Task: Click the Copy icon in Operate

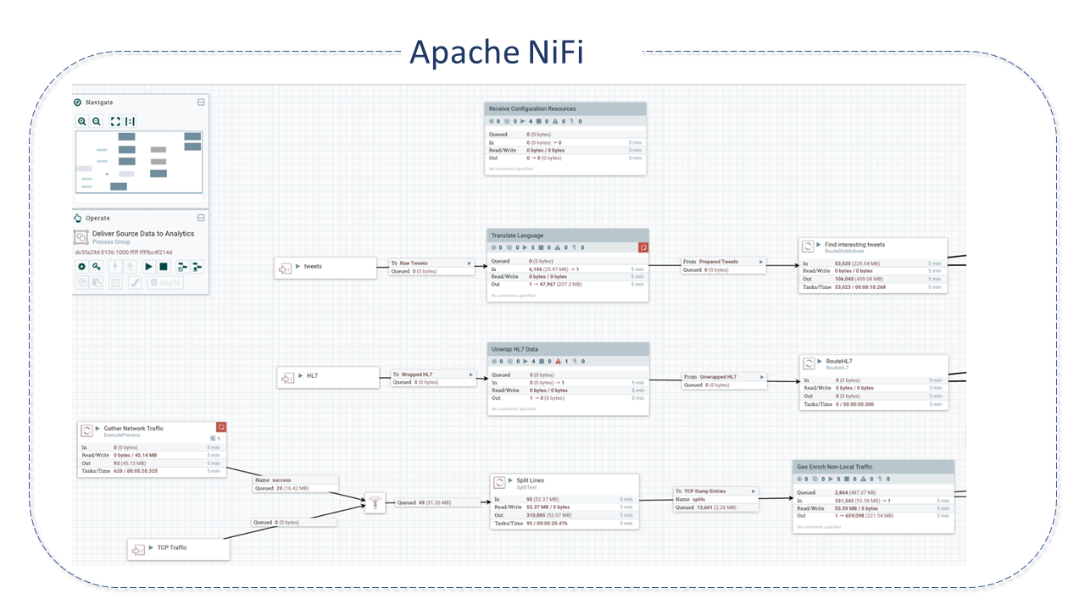Action: click(82, 282)
